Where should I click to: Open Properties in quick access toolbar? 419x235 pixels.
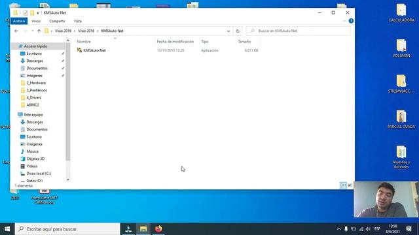[26, 13]
